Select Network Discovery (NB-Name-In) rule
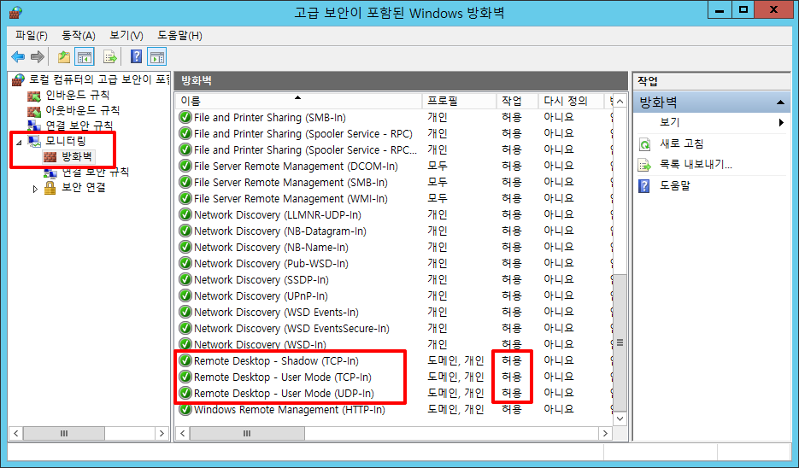The width and height of the screenshot is (799, 468). pyautogui.click(x=271, y=248)
